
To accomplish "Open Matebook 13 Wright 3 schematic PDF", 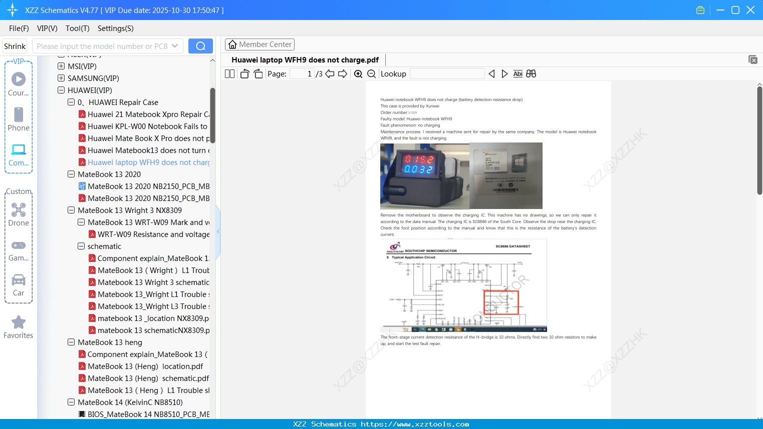I will click(x=149, y=282).
